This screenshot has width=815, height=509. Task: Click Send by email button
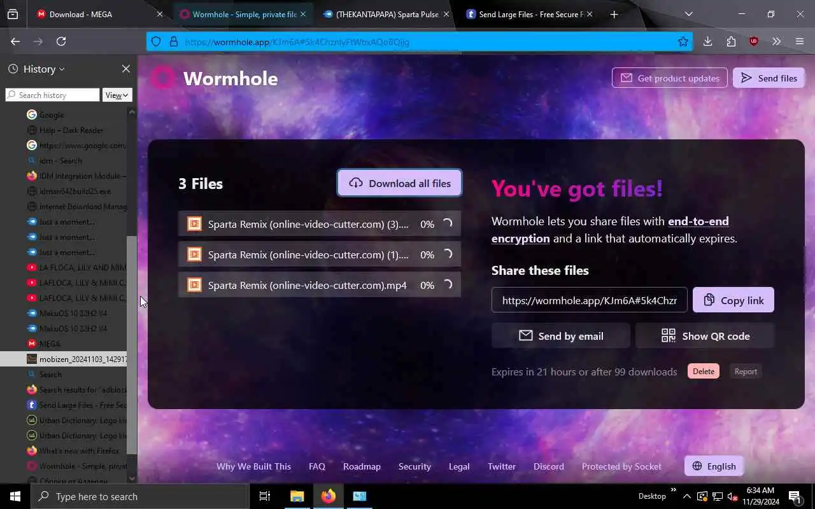coord(561,336)
